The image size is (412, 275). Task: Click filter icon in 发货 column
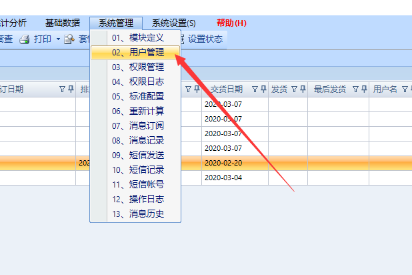(x=293, y=89)
